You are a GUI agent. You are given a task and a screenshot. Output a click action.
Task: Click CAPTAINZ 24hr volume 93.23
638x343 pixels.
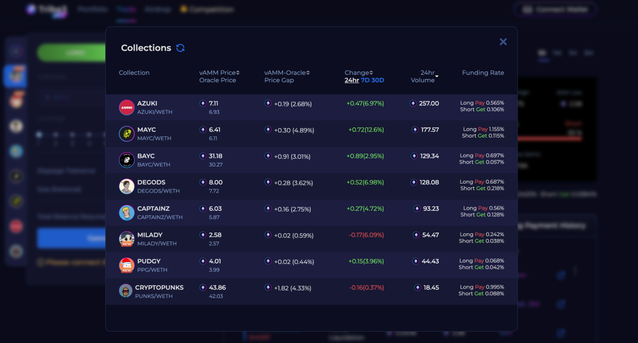(x=431, y=208)
